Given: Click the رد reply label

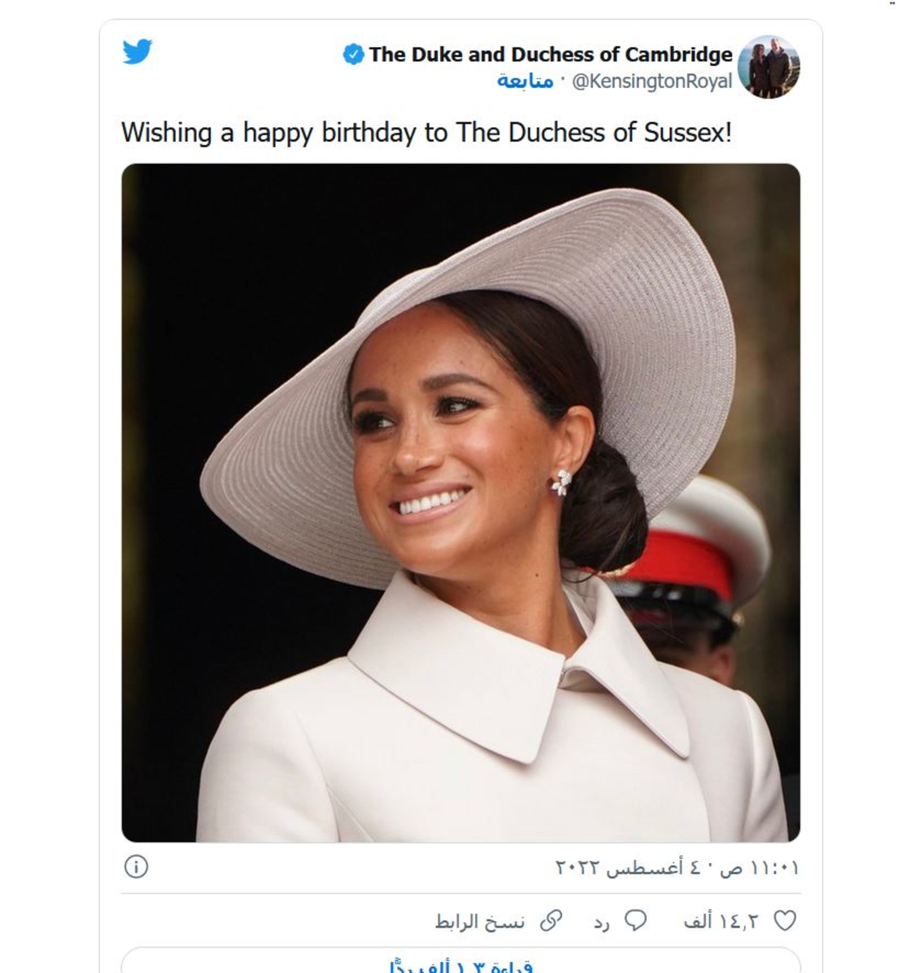Looking at the screenshot, I should [601, 922].
